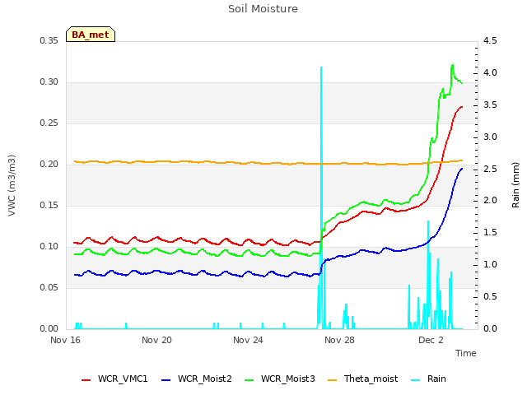Screen dimensions: 527x395
Task: Toggle the WCR_VMC1 legend entry
Action: 114,379
